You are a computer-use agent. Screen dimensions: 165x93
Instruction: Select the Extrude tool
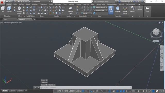(9, 10)
